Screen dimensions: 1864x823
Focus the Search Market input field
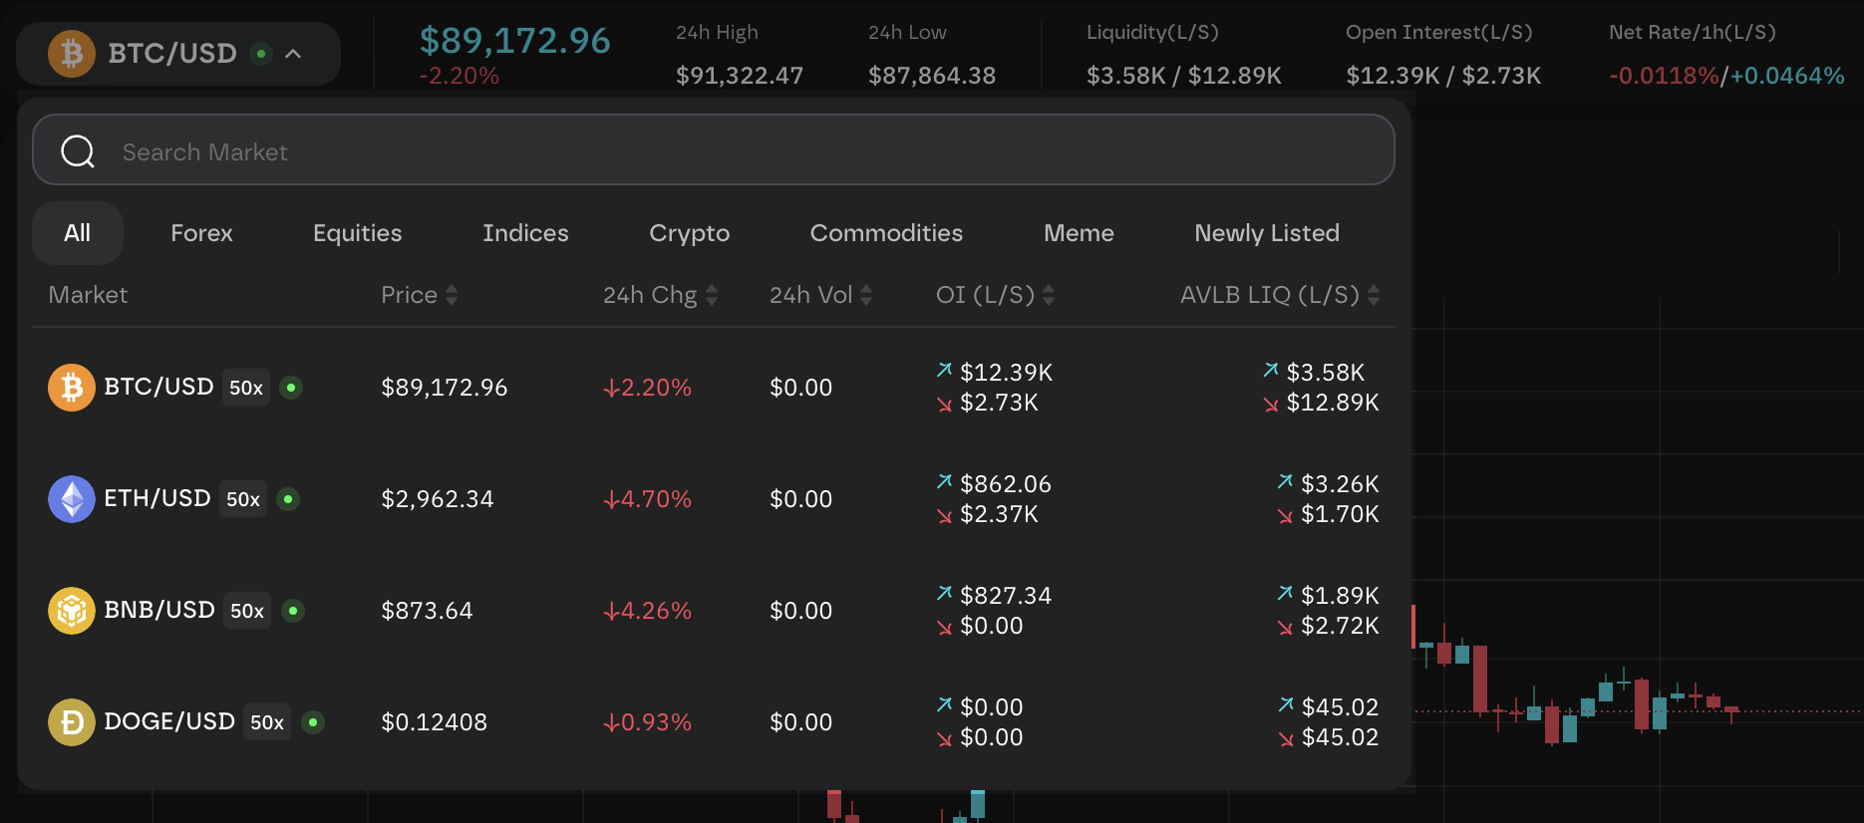click(738, 151)
